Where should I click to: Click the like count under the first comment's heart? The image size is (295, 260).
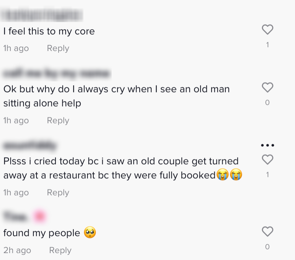pyautogui.click(x=267, y=45)
